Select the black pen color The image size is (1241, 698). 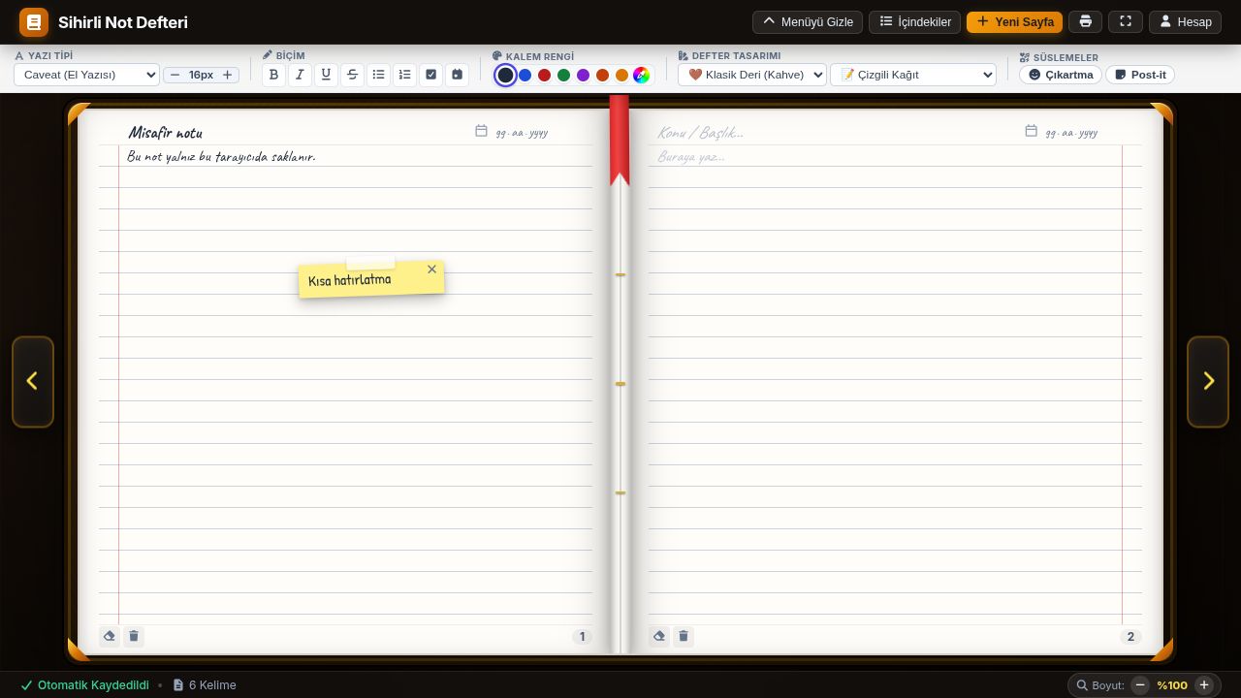(505, 75)
